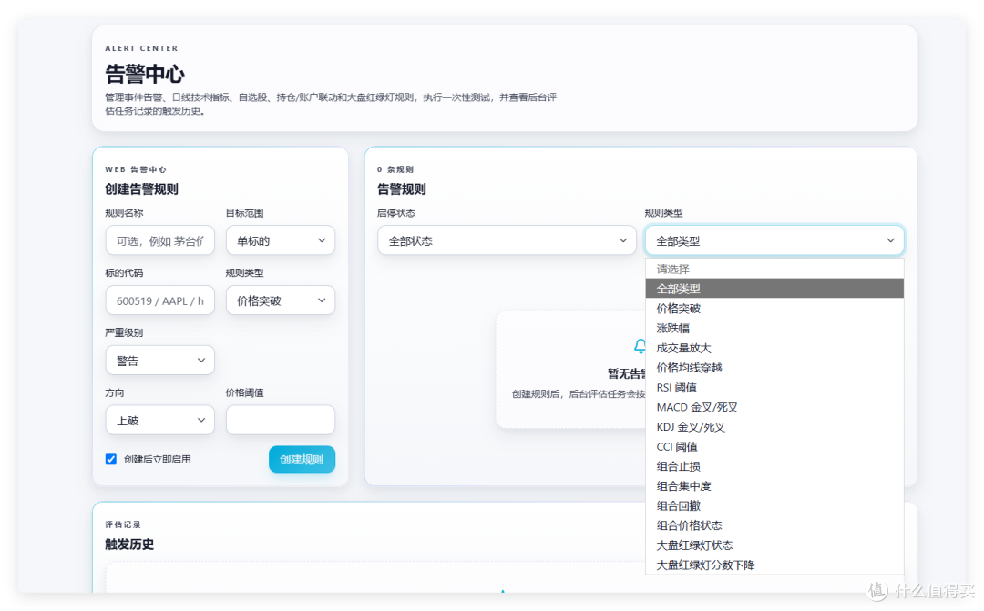Open the 方向 dropdown showing 上破
The image size is (984, 611).
[160, 421]
